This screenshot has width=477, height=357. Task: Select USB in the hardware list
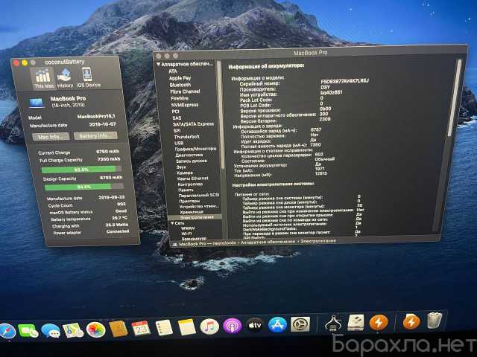coord(179,143)
